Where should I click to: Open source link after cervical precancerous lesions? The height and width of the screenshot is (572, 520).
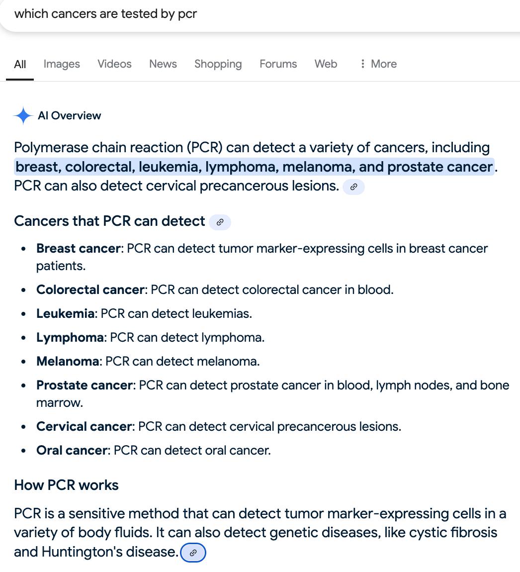(x=353, y=187)
